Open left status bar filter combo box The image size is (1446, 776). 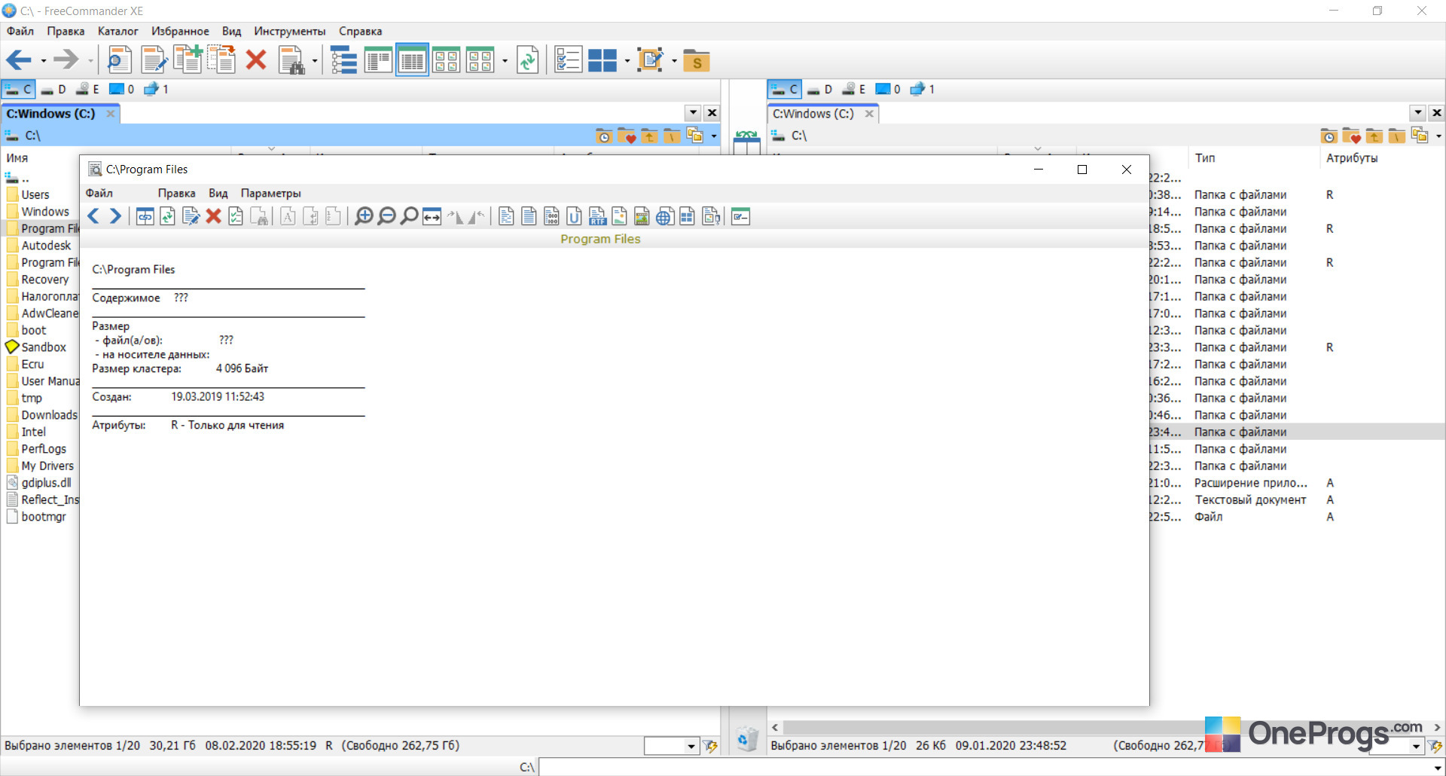(672, 746)
